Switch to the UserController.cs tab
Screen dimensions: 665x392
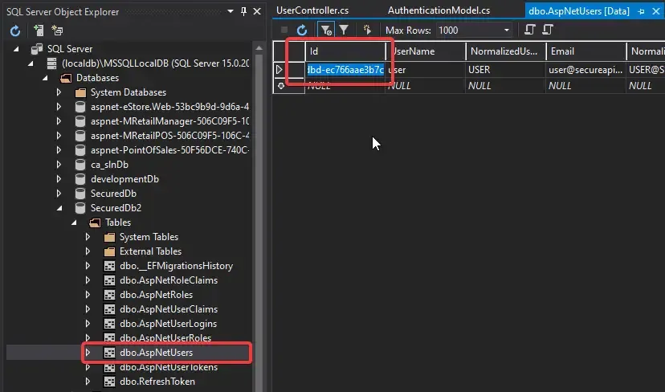click(x=312, y=10)
